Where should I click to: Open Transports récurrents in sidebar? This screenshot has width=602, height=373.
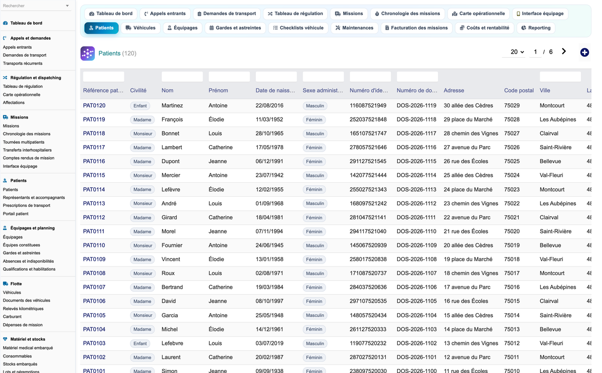click(x=23, y=63)
